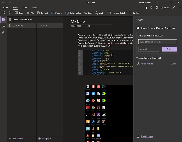Open the Draw tab
Image resolution: width=182 pixels, height=142 pixels.
25,8
